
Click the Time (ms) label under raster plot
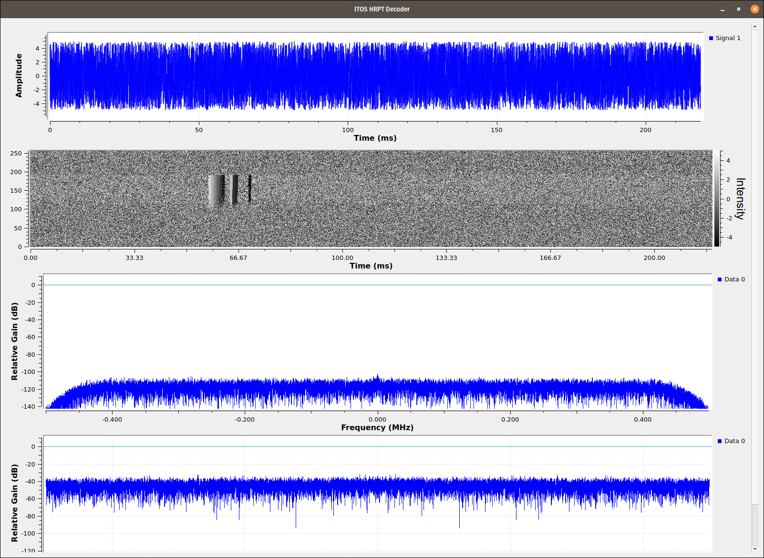tap(371, 266)
